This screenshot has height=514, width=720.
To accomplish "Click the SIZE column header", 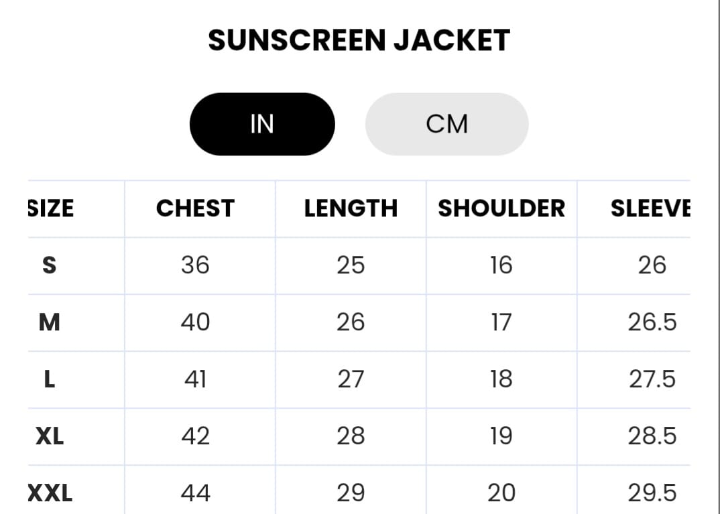I will pos(51,208).
